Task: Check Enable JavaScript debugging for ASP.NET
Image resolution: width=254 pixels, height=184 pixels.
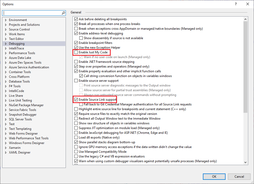Action: pyautogui.click(x=76, y=133)
